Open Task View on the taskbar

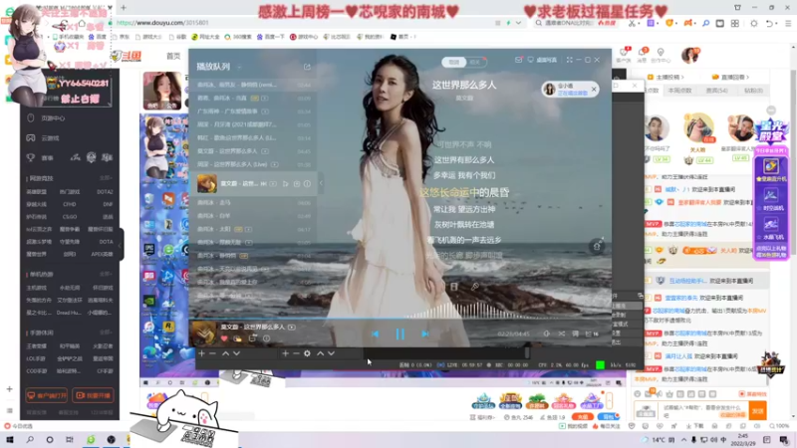(70, 439)
